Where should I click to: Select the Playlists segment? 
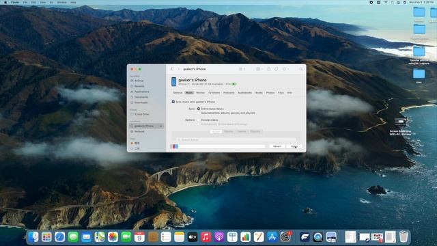[x=255, y=131]
